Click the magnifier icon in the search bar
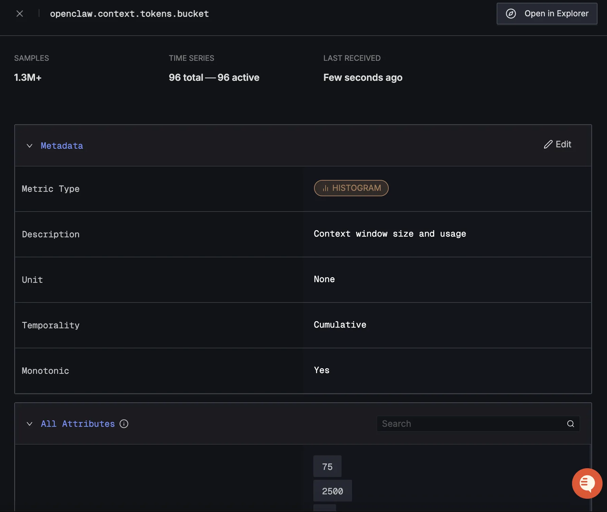 click(570, 424)
